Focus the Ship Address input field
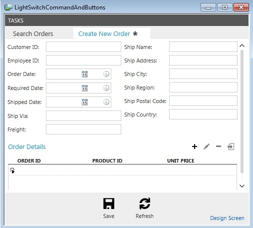Image resolution: width=253 pixels, height=228 pixels. [203, 60]
